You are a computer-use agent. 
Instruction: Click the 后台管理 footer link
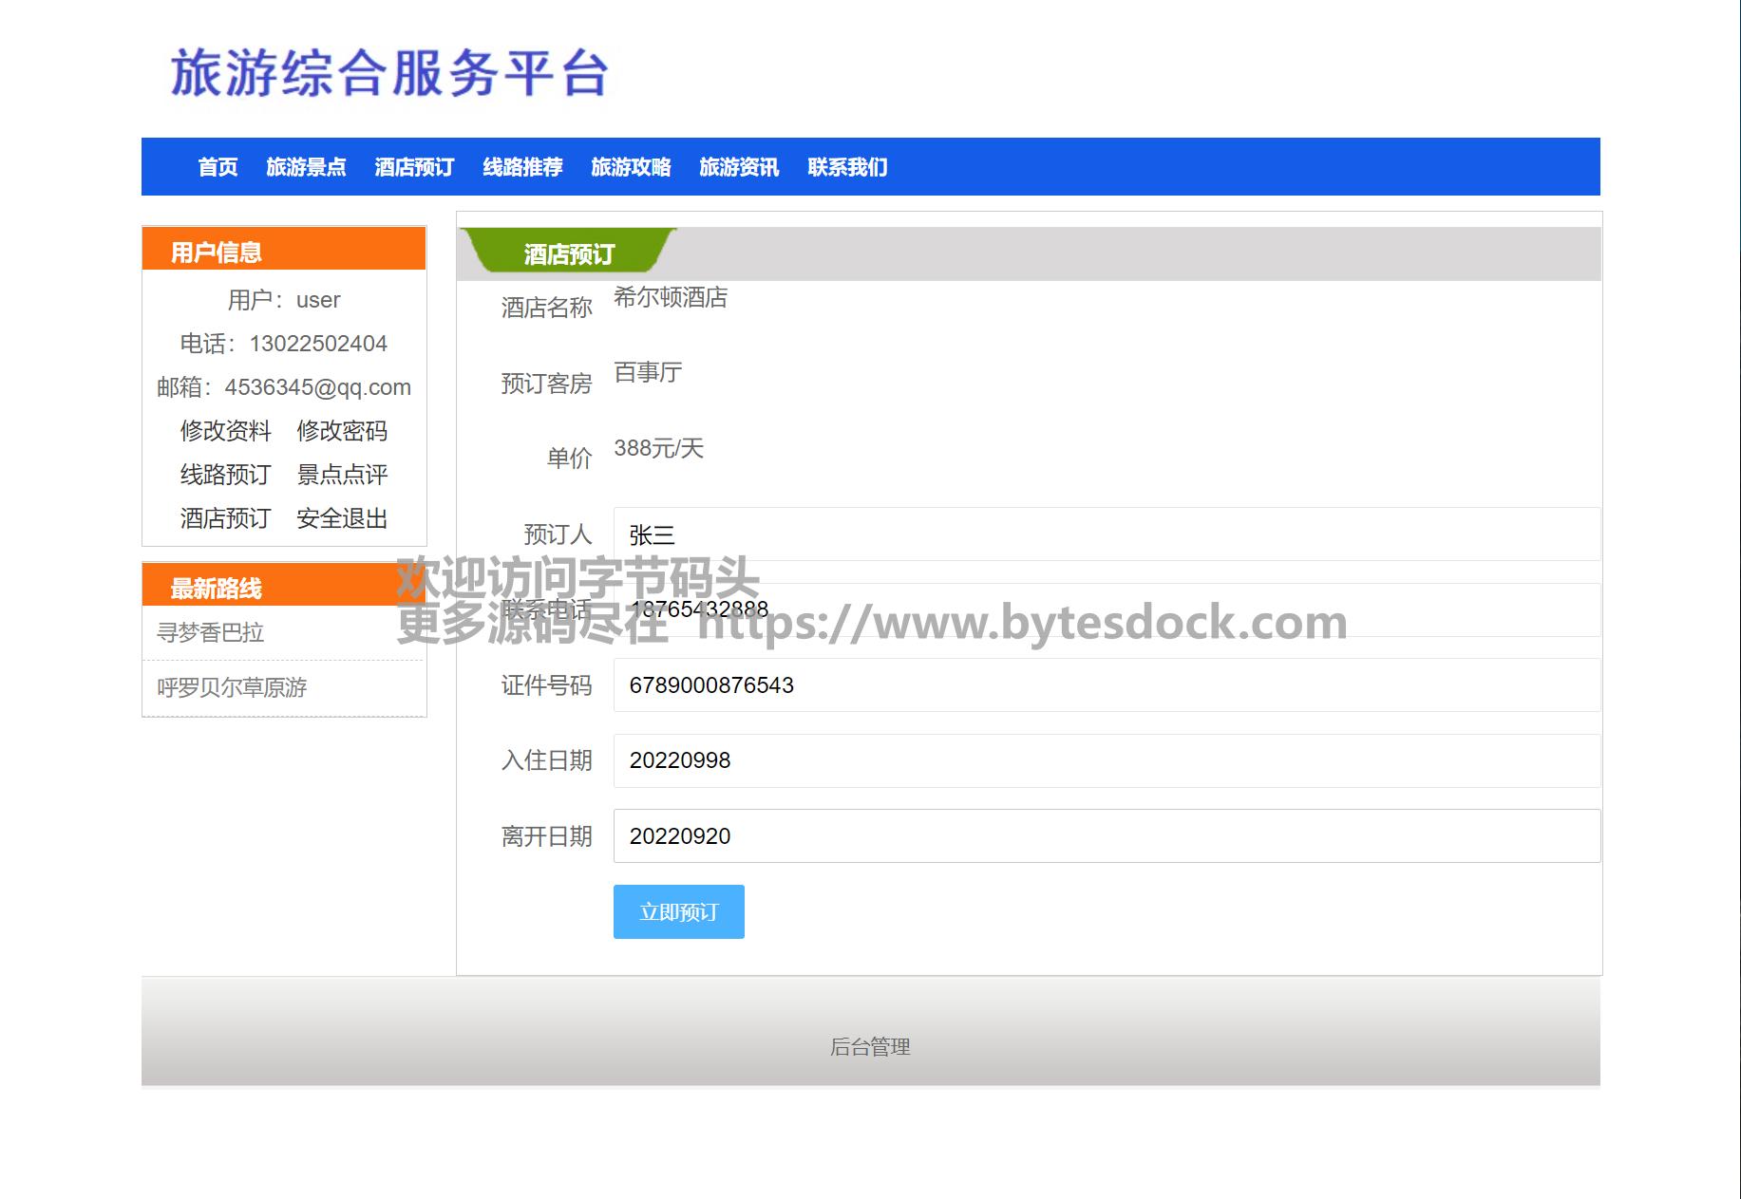(870, 1047)
